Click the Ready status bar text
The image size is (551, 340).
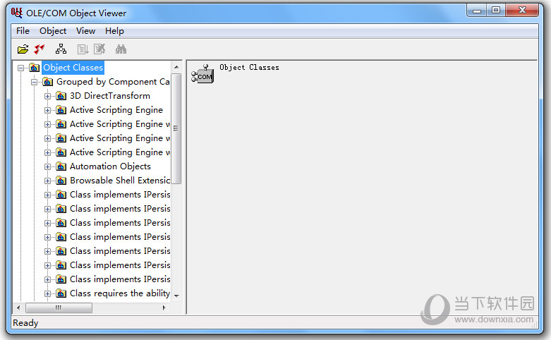tap(25, 323)
